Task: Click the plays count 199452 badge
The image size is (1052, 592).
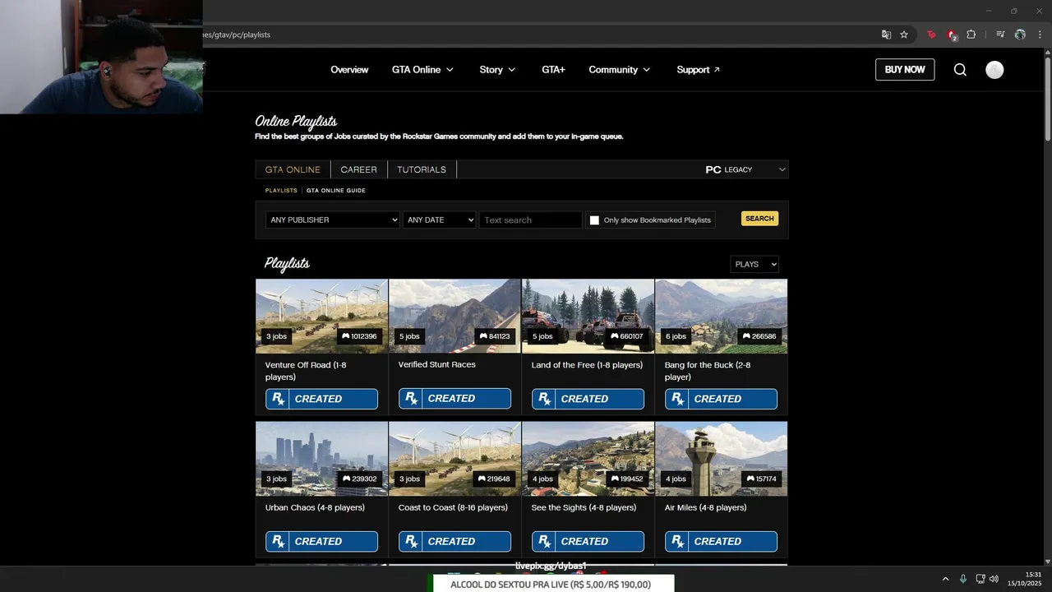Action: pos(627,479)
